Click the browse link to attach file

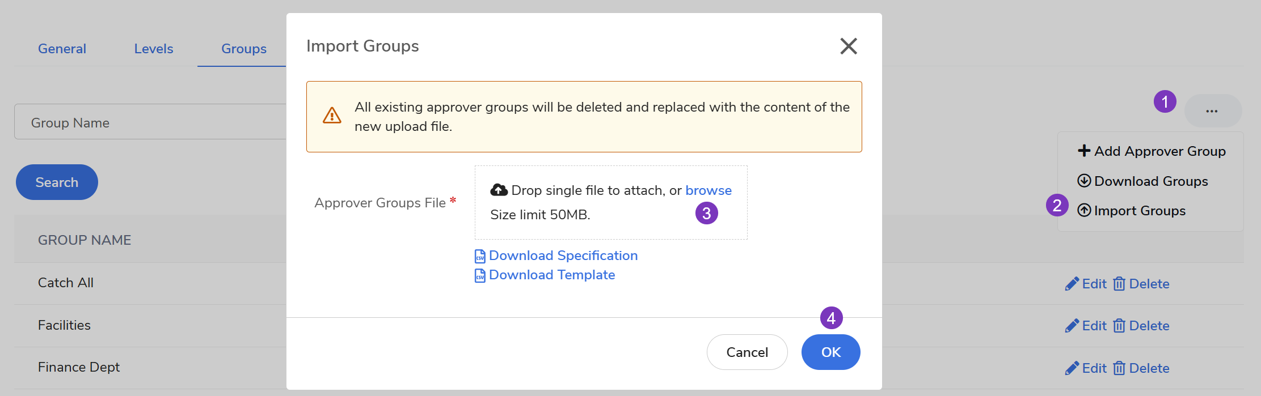click(x=708, y=190)
